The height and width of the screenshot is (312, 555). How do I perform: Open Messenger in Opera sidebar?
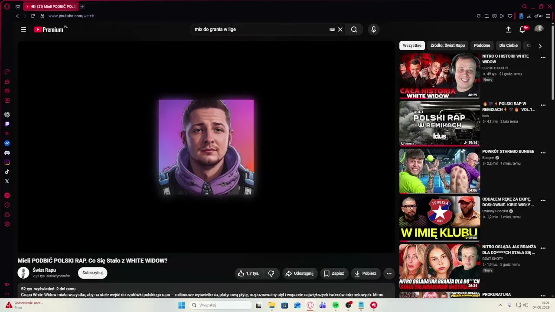7,143
